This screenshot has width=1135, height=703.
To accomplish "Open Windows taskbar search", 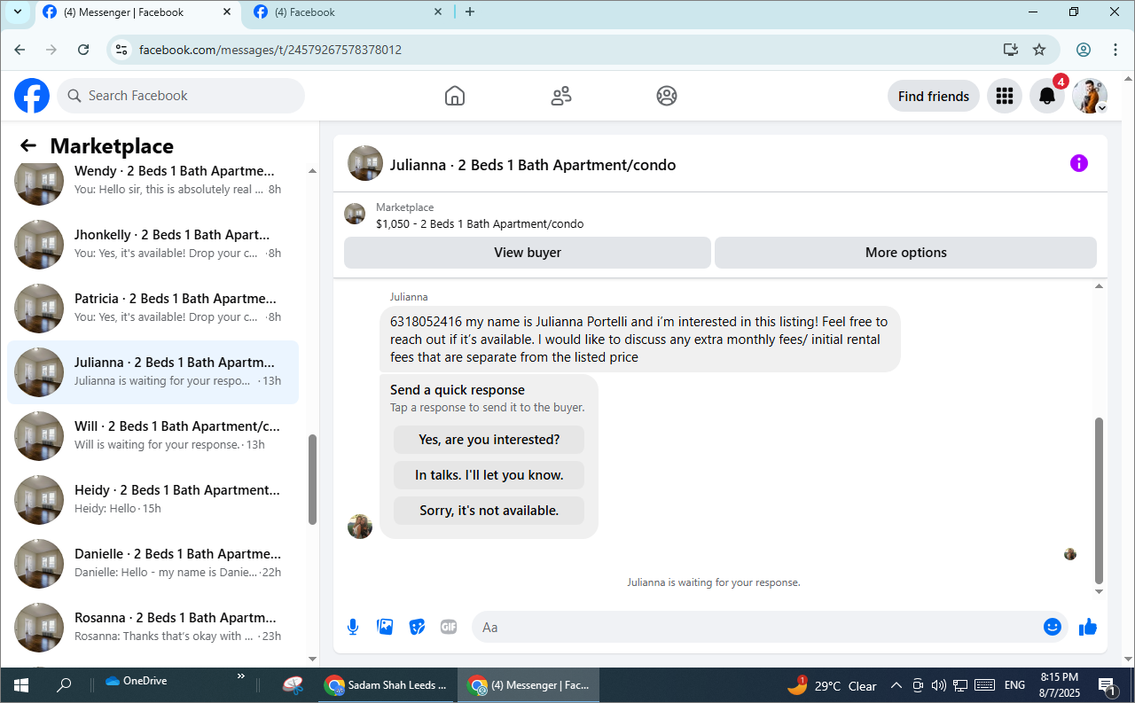I will click(64, 685).
